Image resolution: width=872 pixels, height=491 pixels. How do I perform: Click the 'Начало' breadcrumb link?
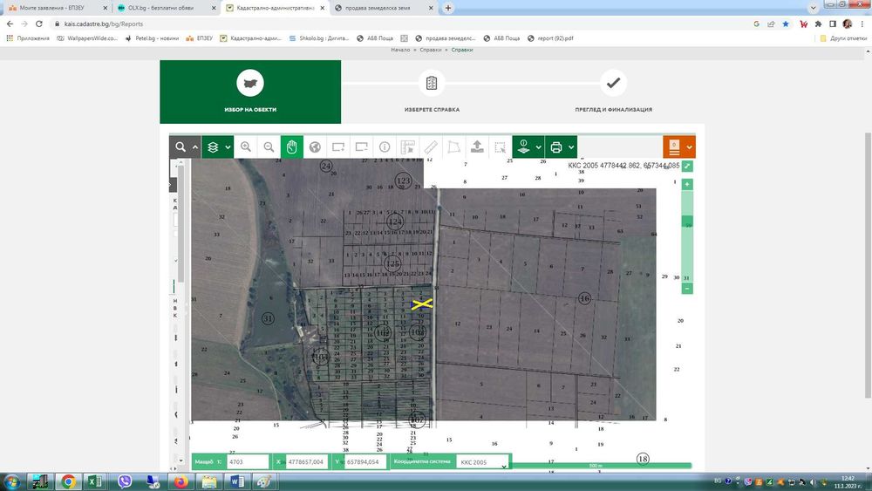(x=400, y=50)
